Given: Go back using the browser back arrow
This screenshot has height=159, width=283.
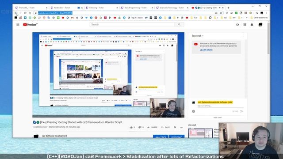Looking at the screenshot, I should pos(16,13).
